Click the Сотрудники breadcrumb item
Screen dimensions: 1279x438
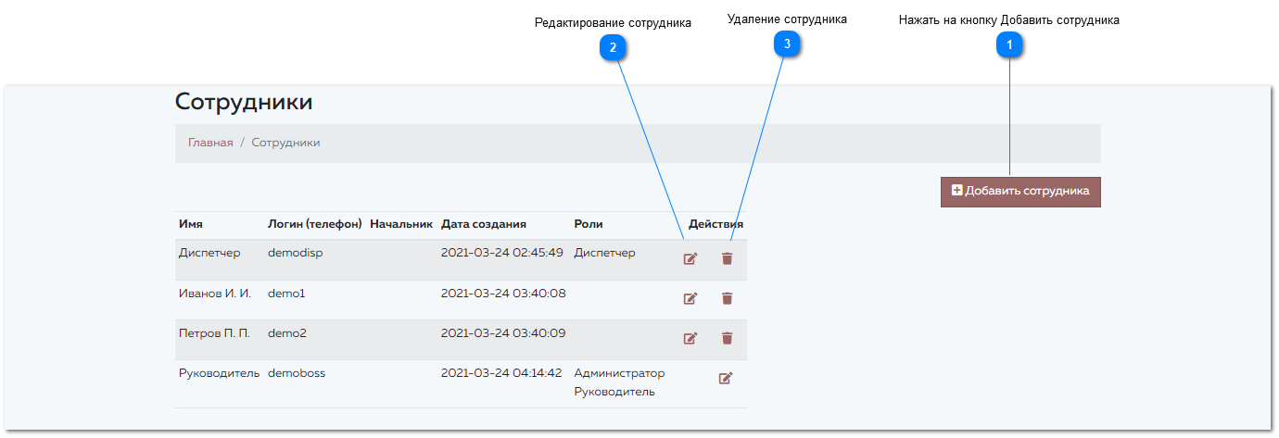click(x=285, y=143)
